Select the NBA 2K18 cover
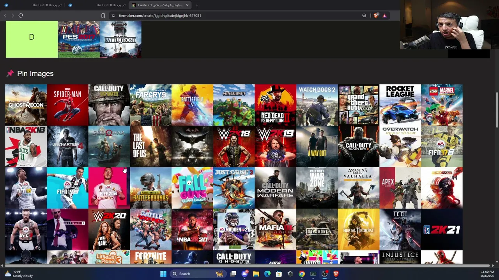This screenshot has height=280, width=499. coord(26,147)
